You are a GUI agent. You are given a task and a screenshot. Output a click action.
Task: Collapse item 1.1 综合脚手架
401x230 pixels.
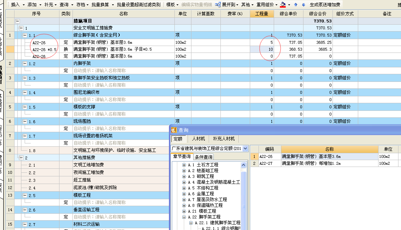click(25, 35)
